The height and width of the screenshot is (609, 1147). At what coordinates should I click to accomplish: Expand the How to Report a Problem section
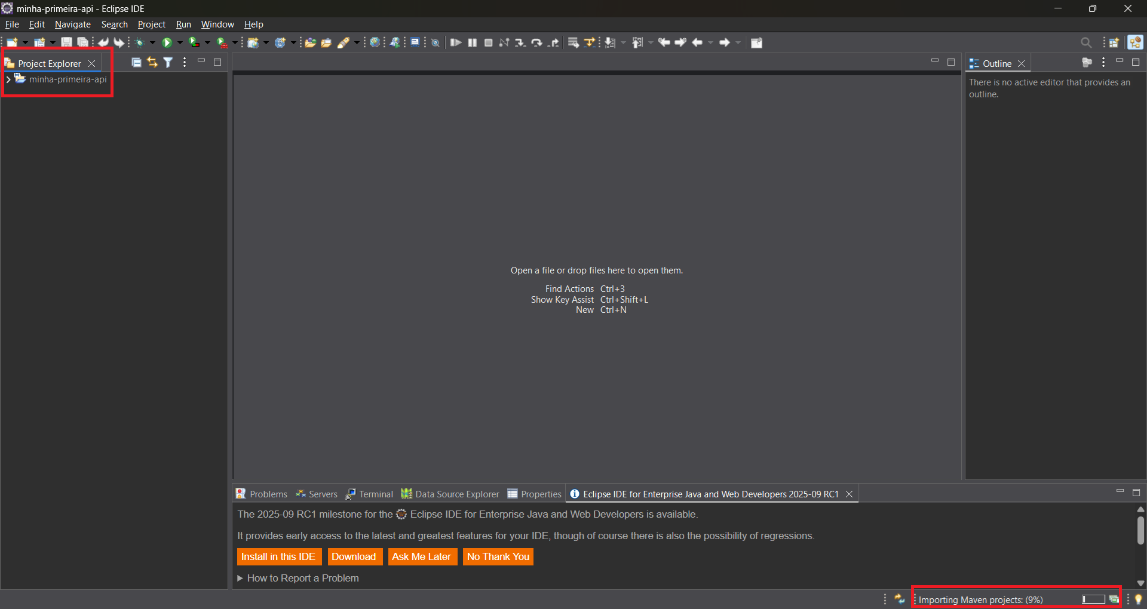point(240,577)
